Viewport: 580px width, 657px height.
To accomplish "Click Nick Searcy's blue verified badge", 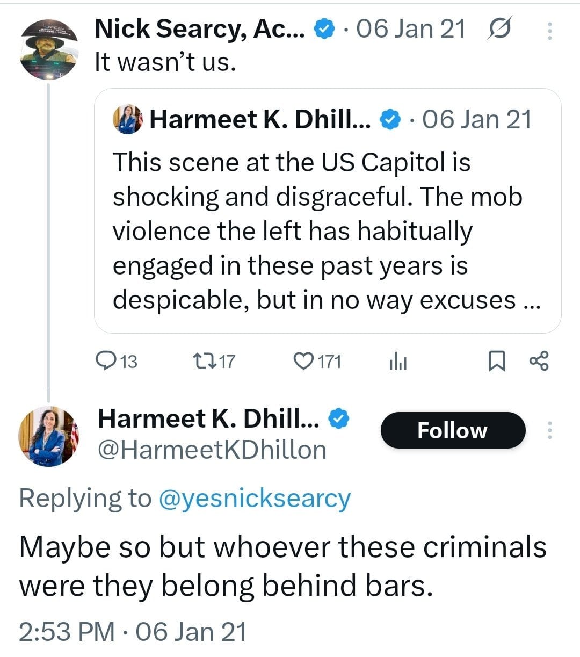I will [x=323, y=28].
